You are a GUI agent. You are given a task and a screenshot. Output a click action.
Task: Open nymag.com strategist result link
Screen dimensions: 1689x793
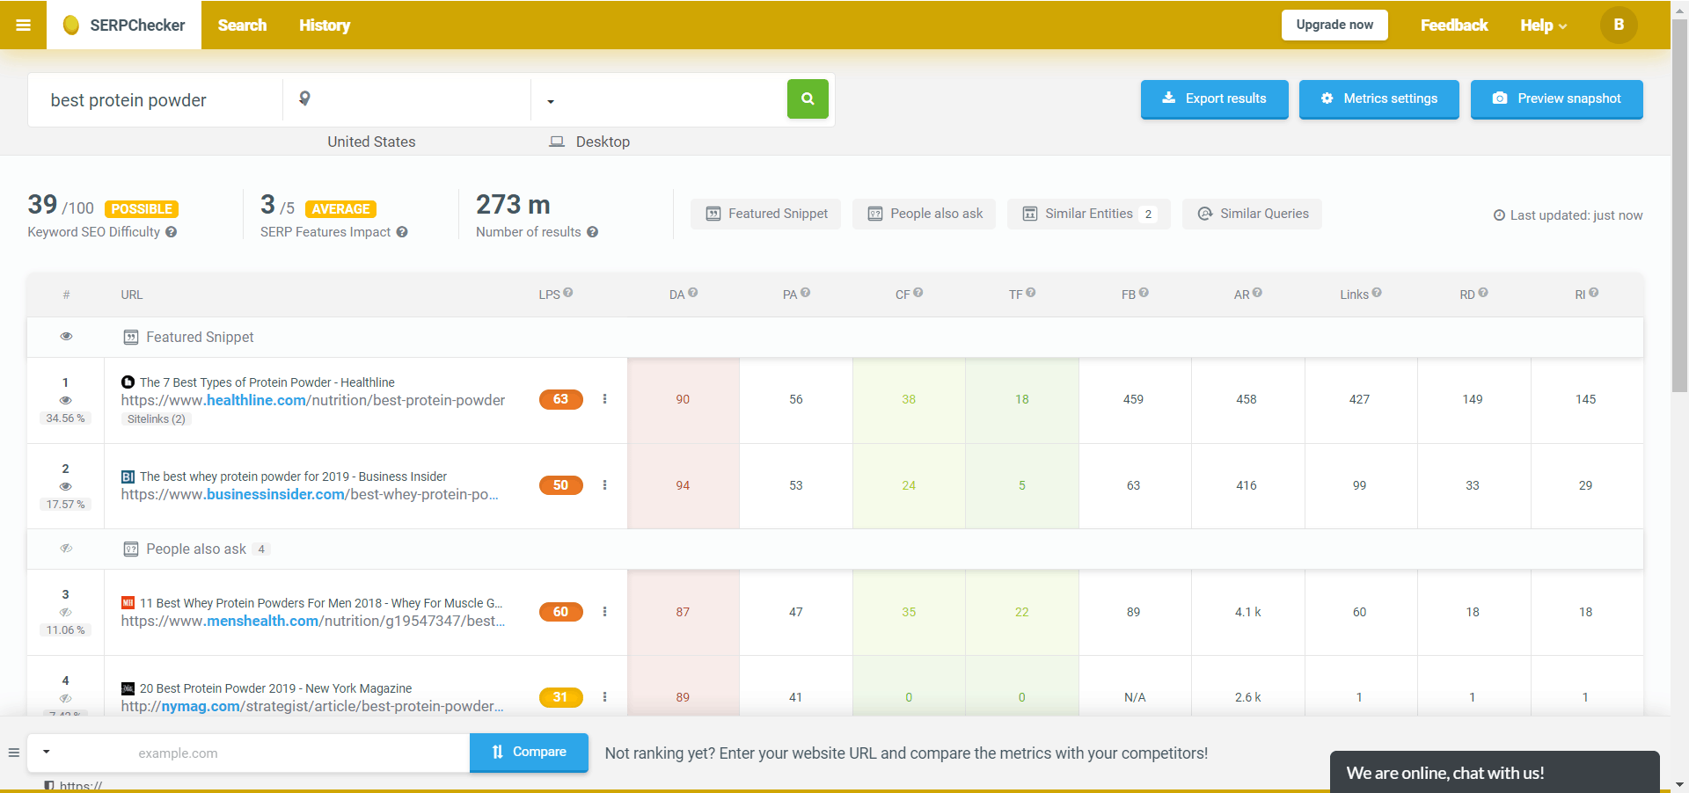312,707
